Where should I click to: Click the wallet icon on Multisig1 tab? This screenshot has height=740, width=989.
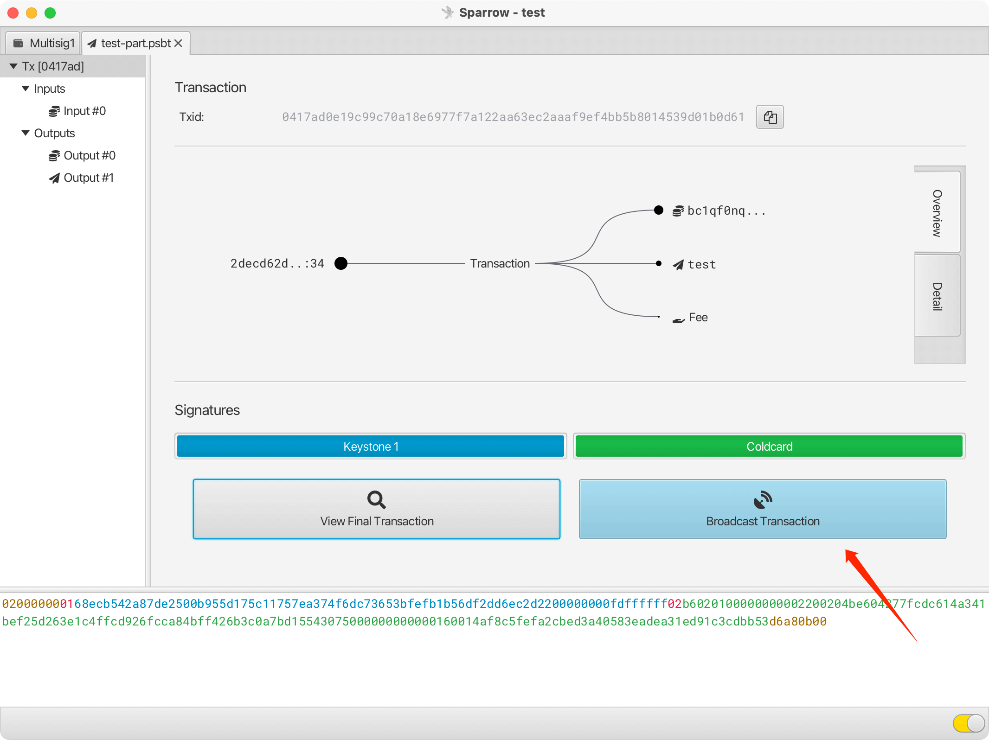pos(19,43)
